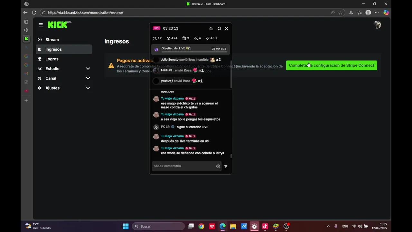The width and height of the screenshot is (412, 232).
Task: Click message "a esa vieja no le pongas los esqueletos"
Action: (x=191, y=119)
